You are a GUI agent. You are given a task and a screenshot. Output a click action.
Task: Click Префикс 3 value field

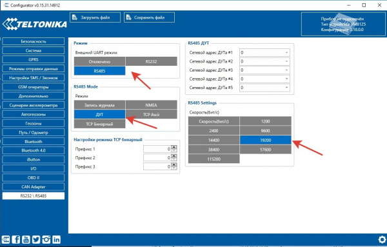pyautogui.click(x=157, y=166)
